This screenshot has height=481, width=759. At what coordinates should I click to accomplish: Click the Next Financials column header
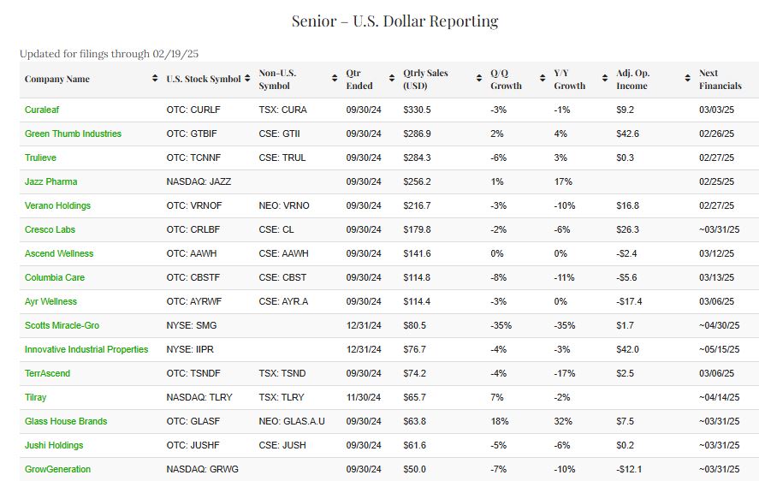720,80
